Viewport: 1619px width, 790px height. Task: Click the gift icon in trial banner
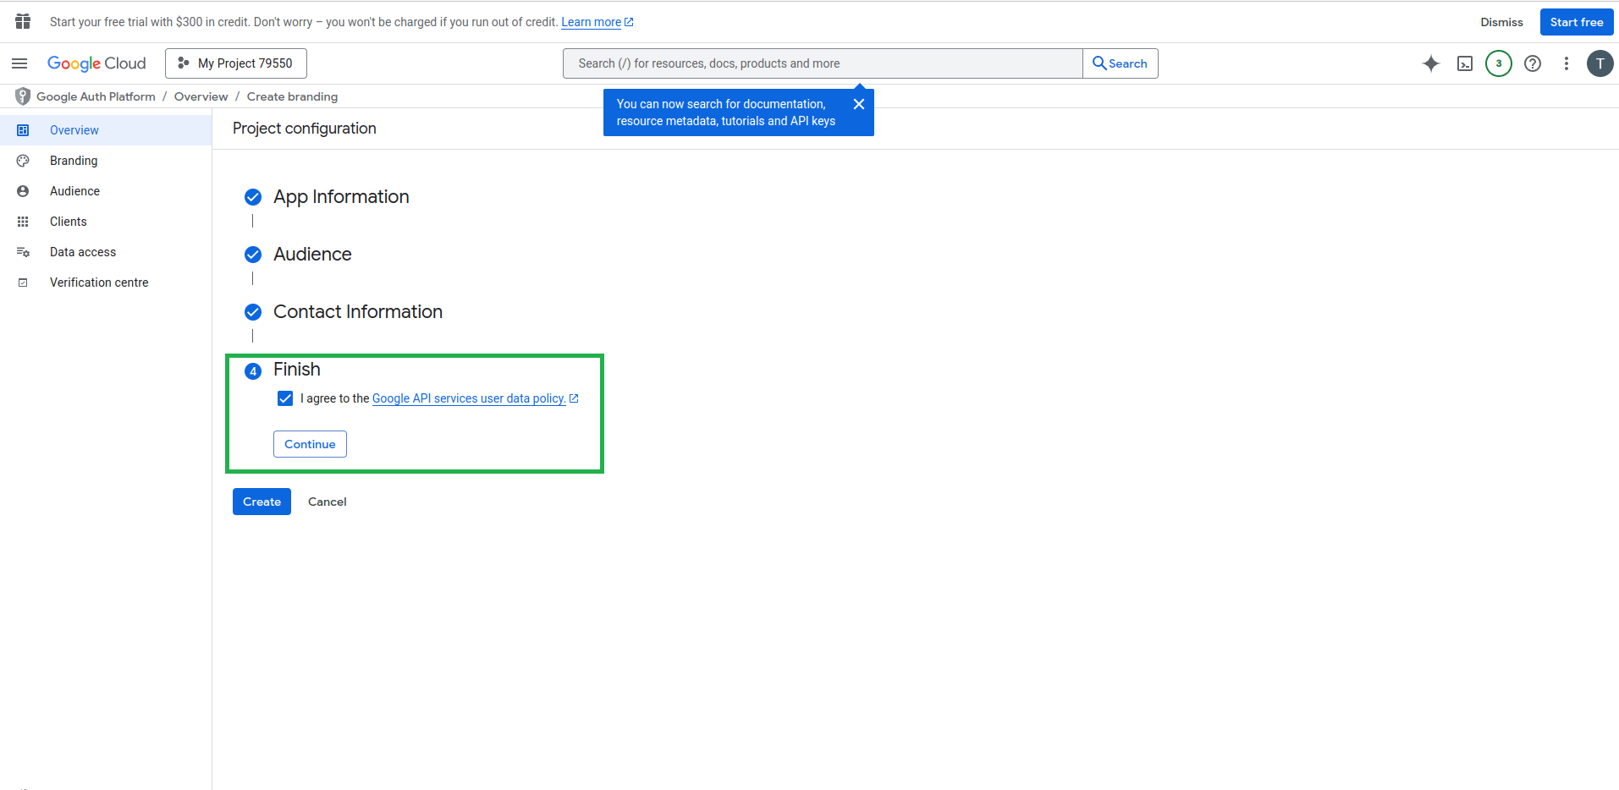[x=23, y=21]
